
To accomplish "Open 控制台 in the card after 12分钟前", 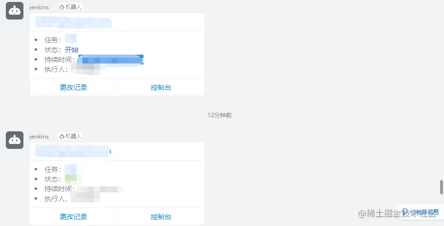I will click(161, 217).
